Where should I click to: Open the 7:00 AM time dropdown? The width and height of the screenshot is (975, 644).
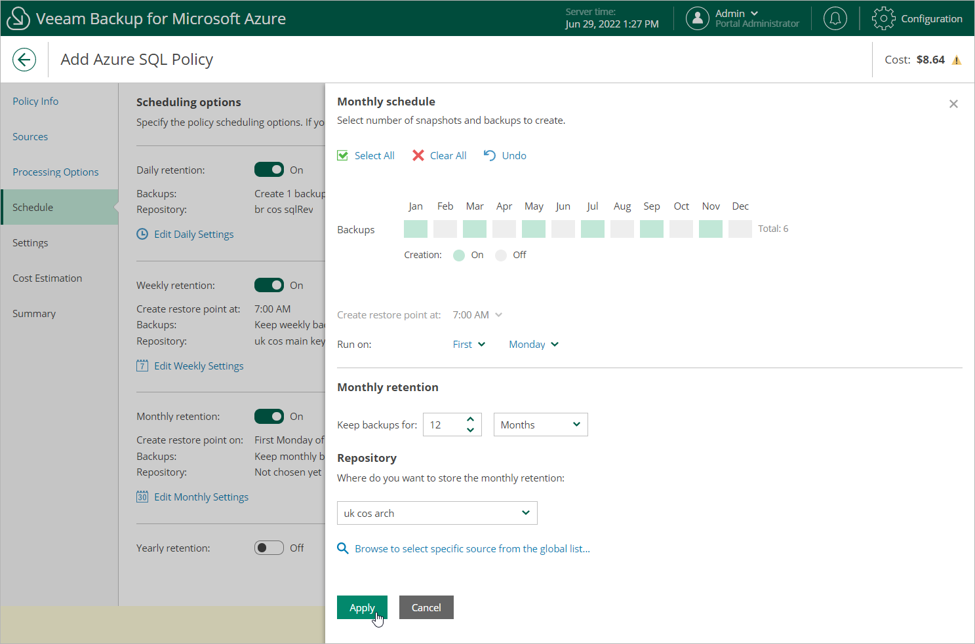[x=477, y=314]
